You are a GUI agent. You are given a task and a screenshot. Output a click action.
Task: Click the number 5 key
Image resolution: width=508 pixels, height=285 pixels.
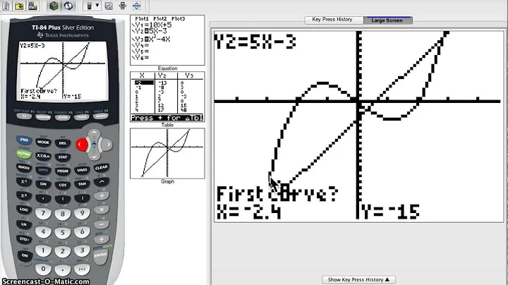(x=63, y=232)
